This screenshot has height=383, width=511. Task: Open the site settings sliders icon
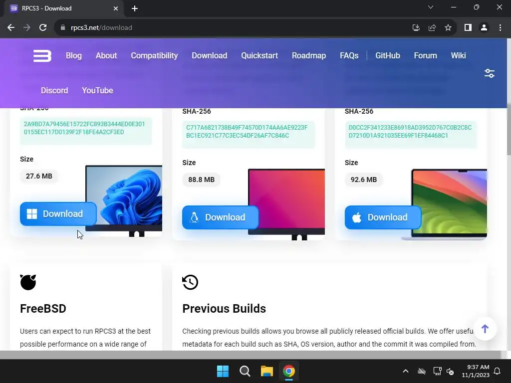[x=489, y=73]
